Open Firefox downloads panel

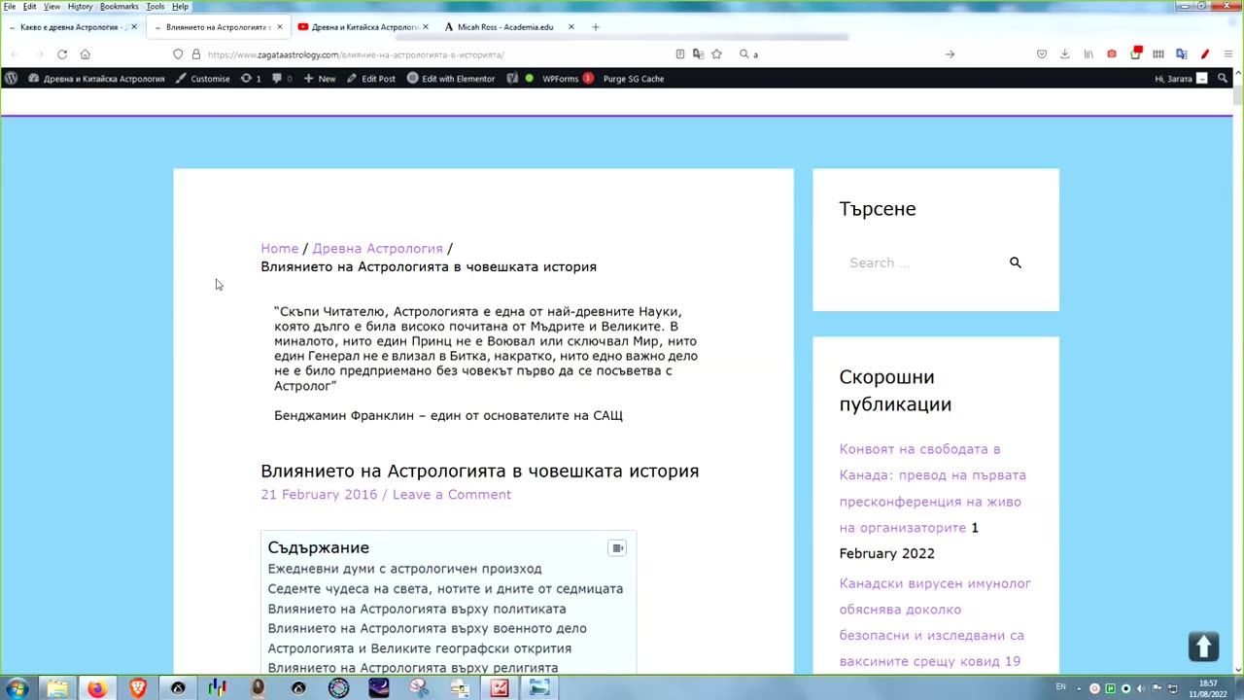(x=1065, y=54)
